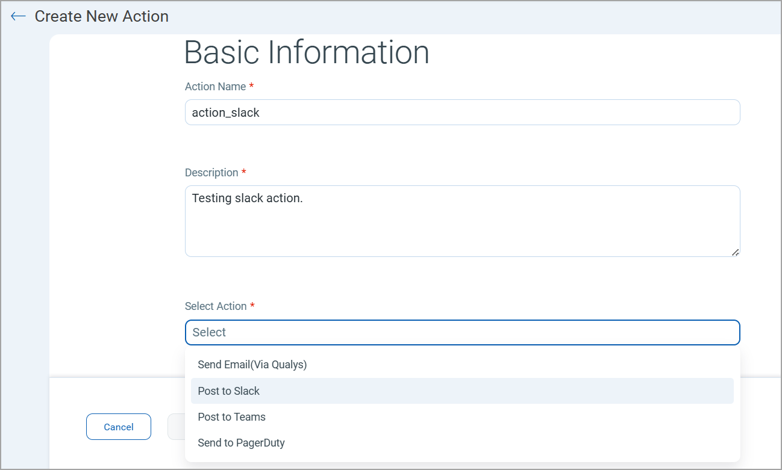The height and width of the screenshot is (470, 782).
Task: Click the Description field label
Action: pos(211,173)
